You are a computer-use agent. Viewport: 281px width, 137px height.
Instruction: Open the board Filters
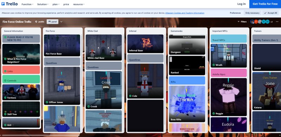(242, 22)
